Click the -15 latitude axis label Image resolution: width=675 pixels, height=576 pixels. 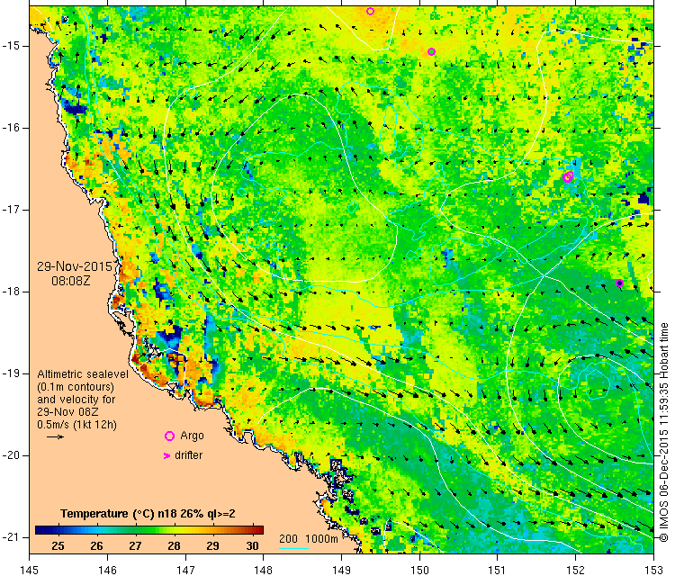(11, 46)
